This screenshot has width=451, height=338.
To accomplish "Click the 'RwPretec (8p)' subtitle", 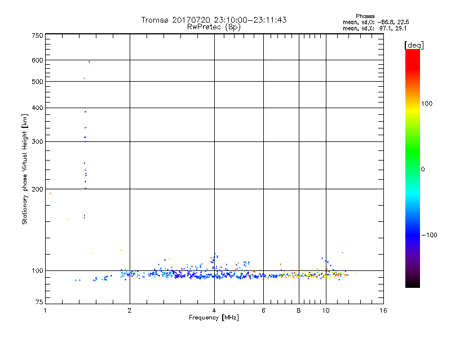I will coord(214,27).
